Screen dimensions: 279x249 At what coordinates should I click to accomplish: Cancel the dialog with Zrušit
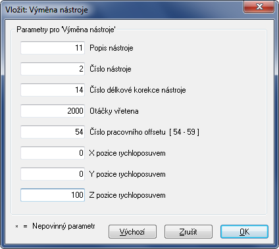click(188, 232)
